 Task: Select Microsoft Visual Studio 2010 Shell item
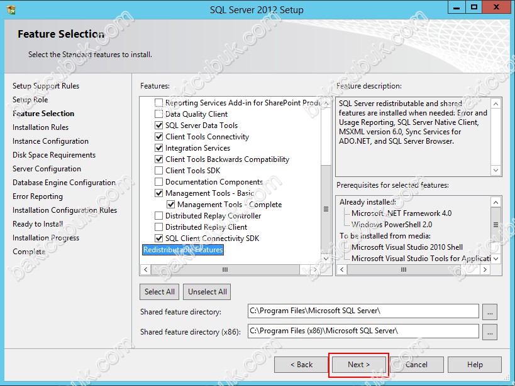(x=407, y=247)
